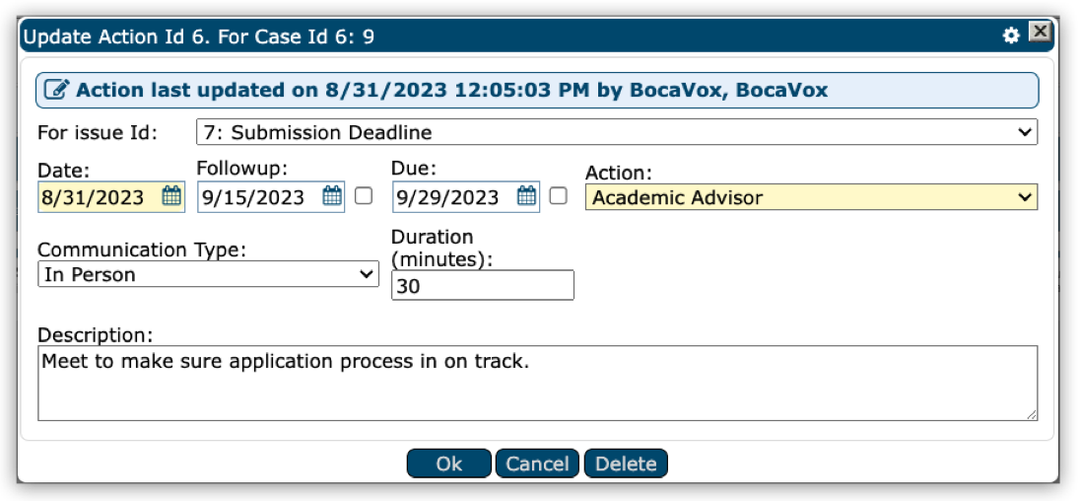The image size is (1079, 501).
Task: Click inside the Description text area
Action: (x=537, y=383)
